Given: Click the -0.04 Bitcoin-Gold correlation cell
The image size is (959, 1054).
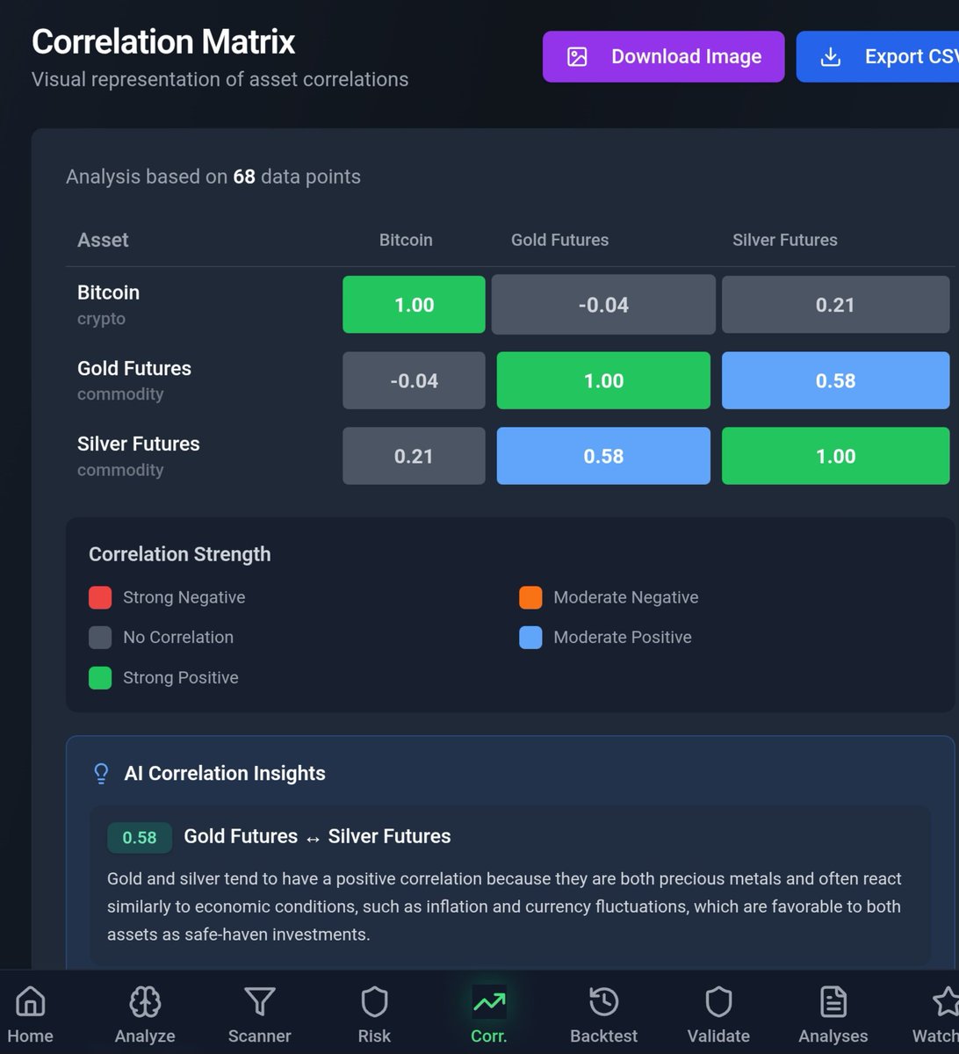Looking at the screenshot, I should tap(602, 304).
